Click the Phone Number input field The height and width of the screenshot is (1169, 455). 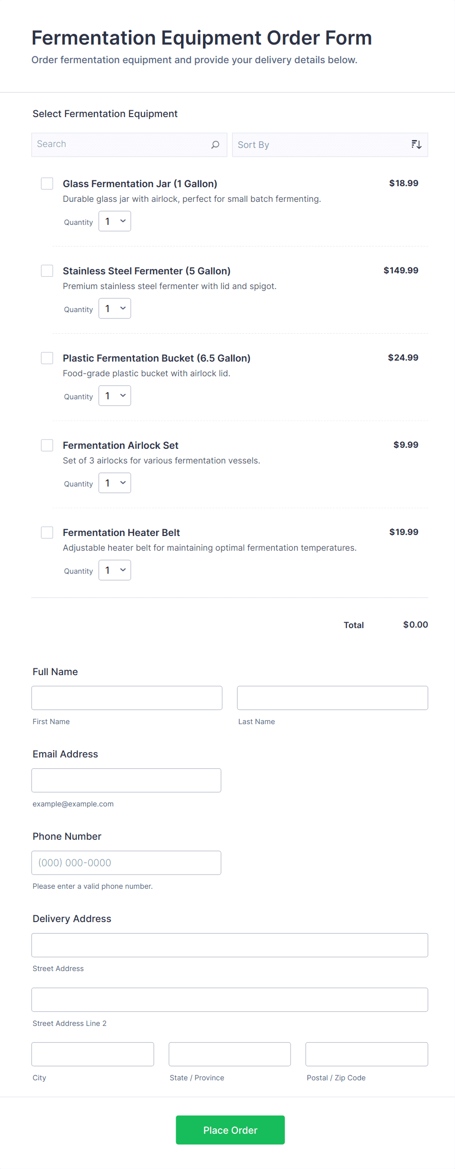(x=126, y=862)
